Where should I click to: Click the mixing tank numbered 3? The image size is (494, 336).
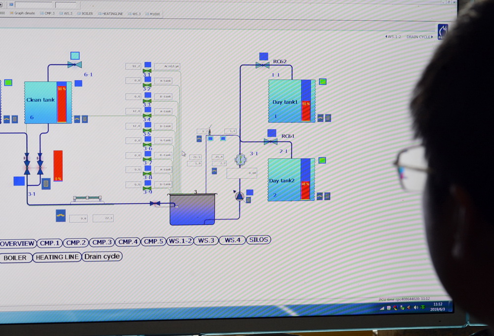tap(193, 210)
